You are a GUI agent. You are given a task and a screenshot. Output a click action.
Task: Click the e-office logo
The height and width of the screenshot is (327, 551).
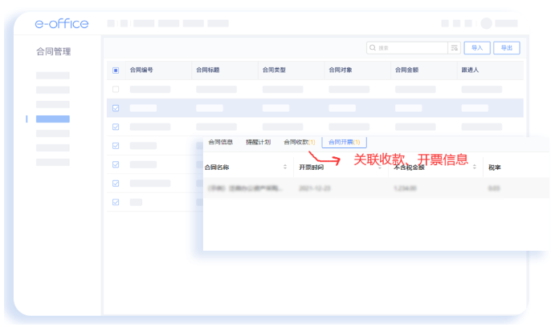62,24
